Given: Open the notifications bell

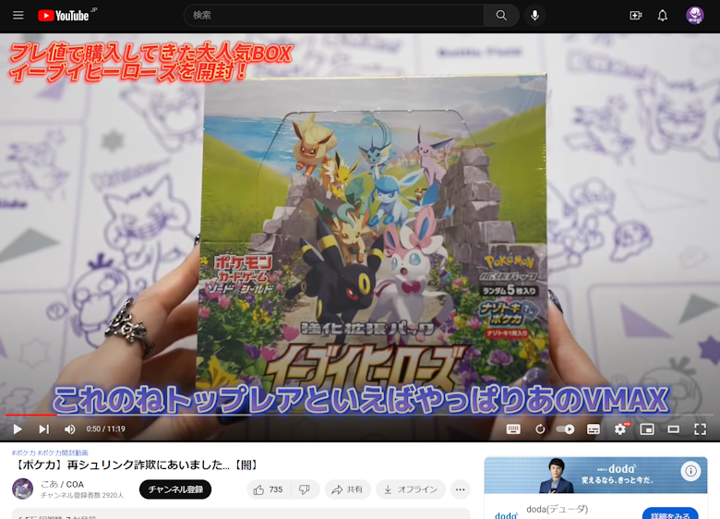Looking at the screenshot, I should [662, 16].
